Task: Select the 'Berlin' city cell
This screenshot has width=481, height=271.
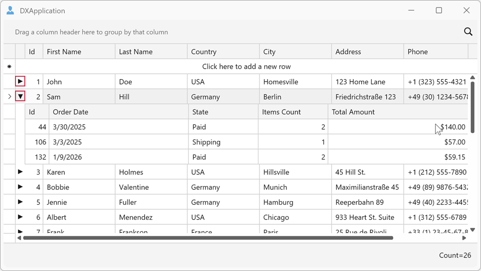Action: click(296, 97)
